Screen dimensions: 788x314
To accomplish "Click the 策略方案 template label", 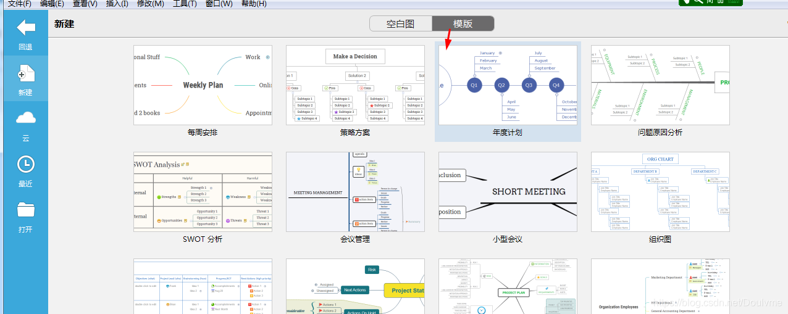I will pos(355,133).
